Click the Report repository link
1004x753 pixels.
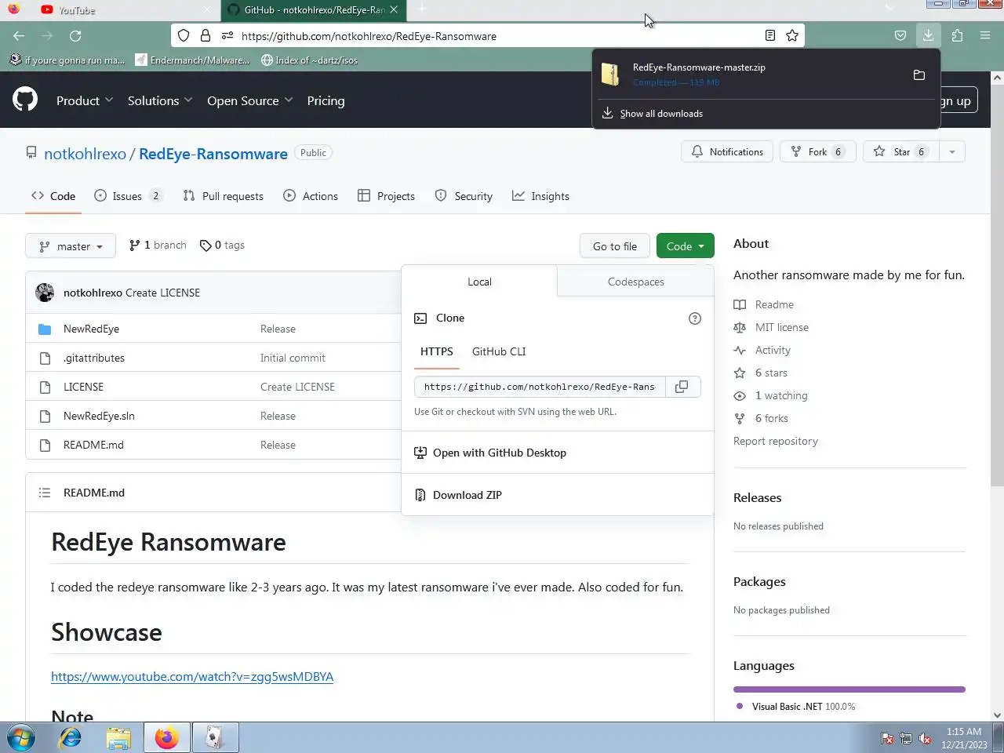[776, 441]
